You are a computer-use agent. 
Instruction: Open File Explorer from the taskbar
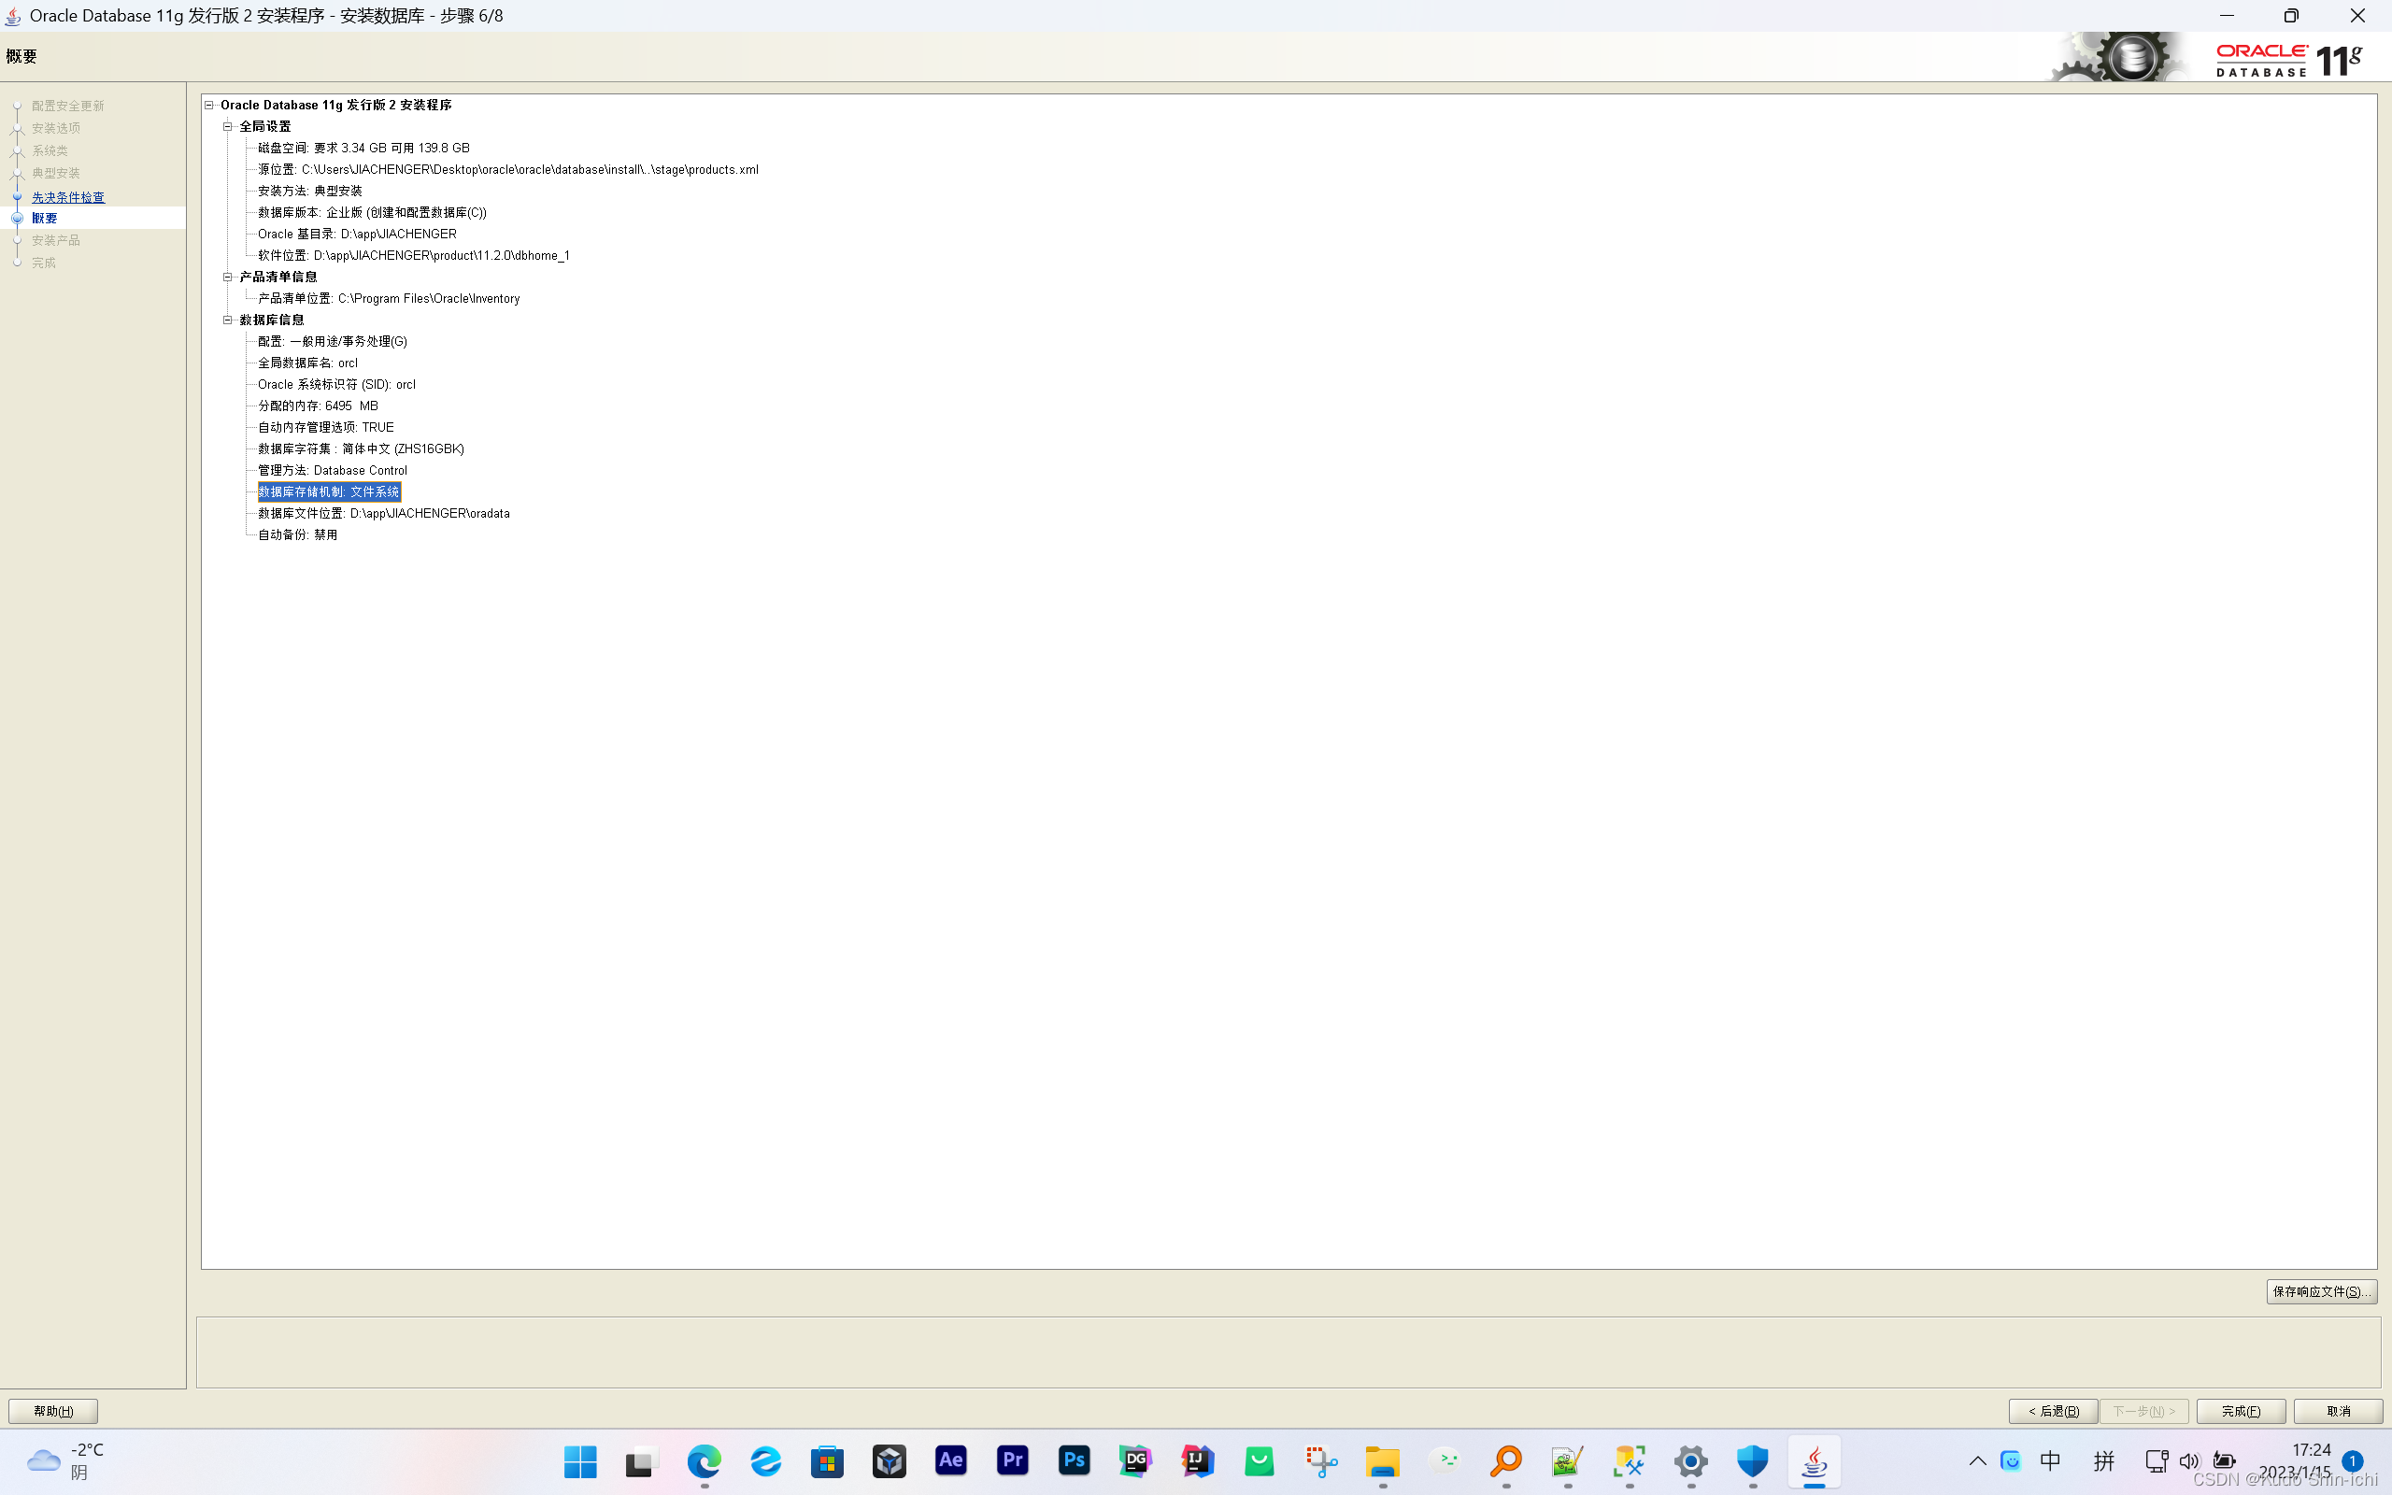coord(1383,1461)
